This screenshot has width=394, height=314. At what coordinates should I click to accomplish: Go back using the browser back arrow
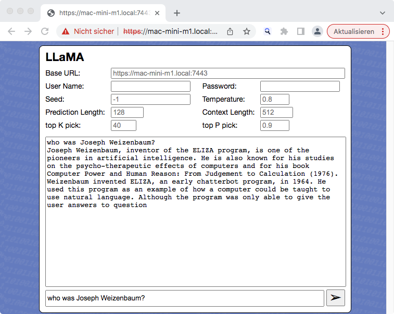pos(11,31)
